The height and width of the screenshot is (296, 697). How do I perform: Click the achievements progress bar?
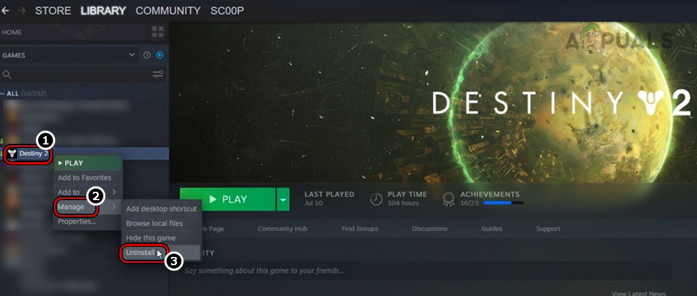(x=503, y=203)
